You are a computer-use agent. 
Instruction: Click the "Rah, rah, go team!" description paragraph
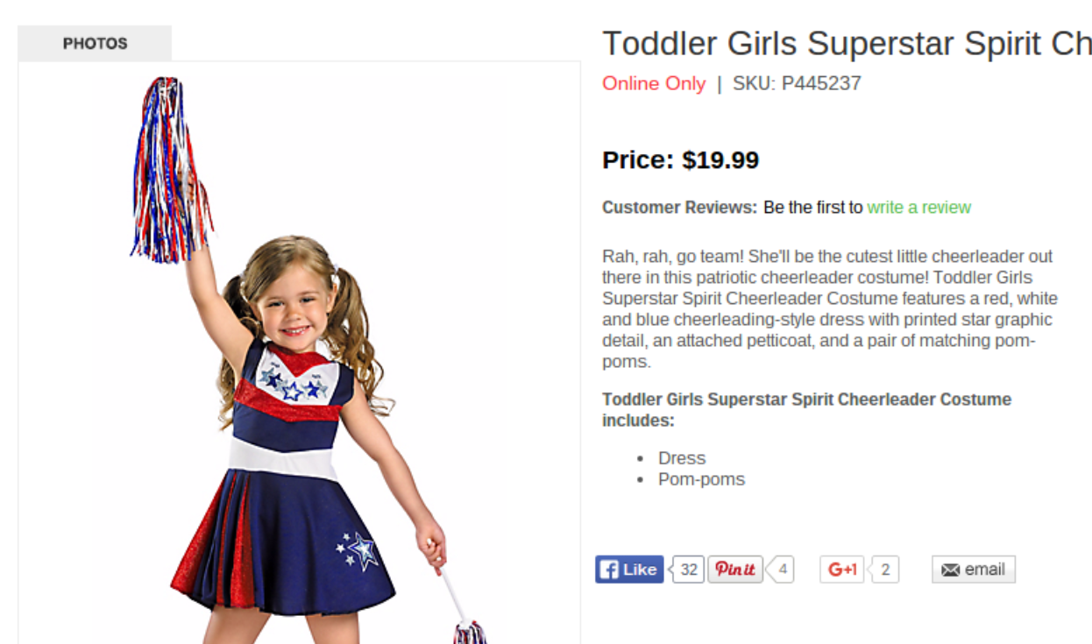826,308
